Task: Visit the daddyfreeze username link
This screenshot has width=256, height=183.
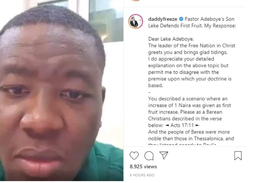Action: [x=163, y=19]
